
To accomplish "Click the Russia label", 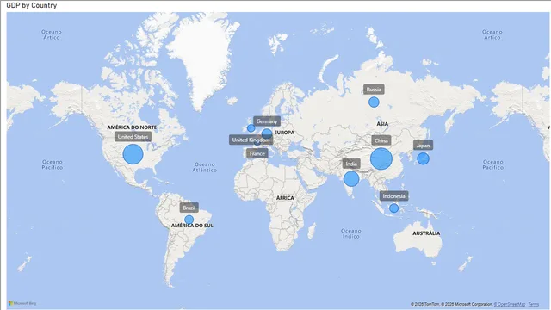I will pos(374,90).
